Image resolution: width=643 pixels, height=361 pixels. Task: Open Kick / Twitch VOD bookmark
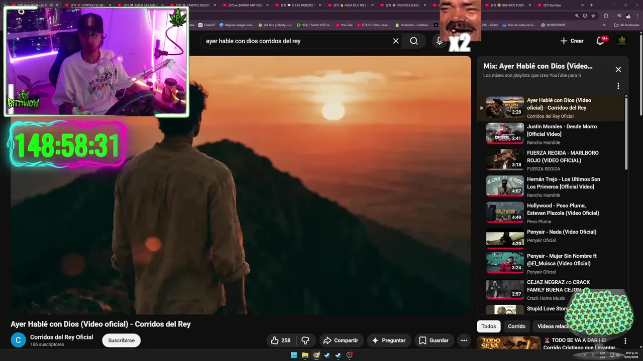tap(314, 25)
